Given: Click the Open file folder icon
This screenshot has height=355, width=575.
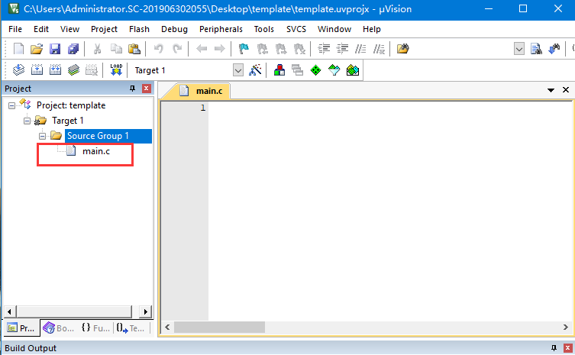Looking at the screenshot, I should point(37,49).
